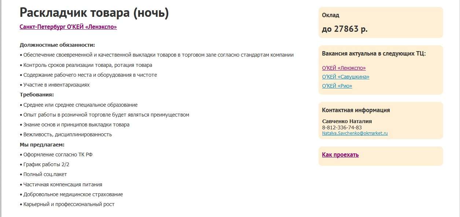
Task: Click the «Мы предлагаем:» section heading
Action: 42,145
